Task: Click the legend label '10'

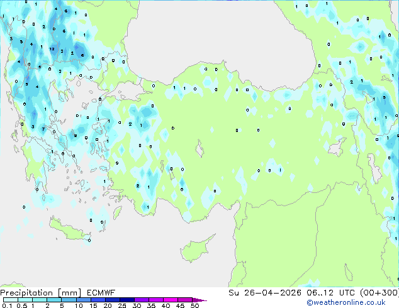Action: click(79, 305)
